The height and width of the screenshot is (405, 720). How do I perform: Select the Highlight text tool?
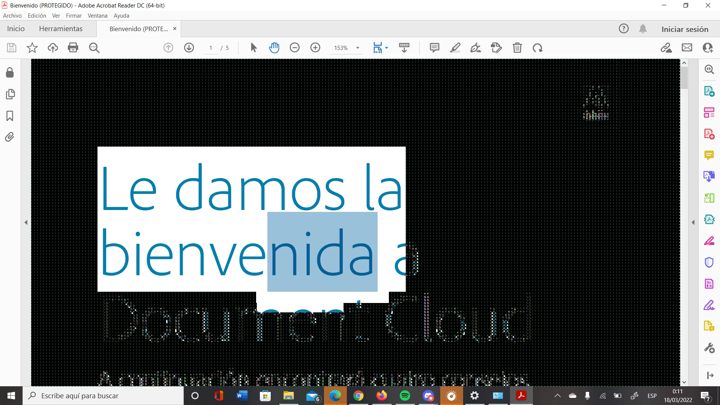click(455, 48)
